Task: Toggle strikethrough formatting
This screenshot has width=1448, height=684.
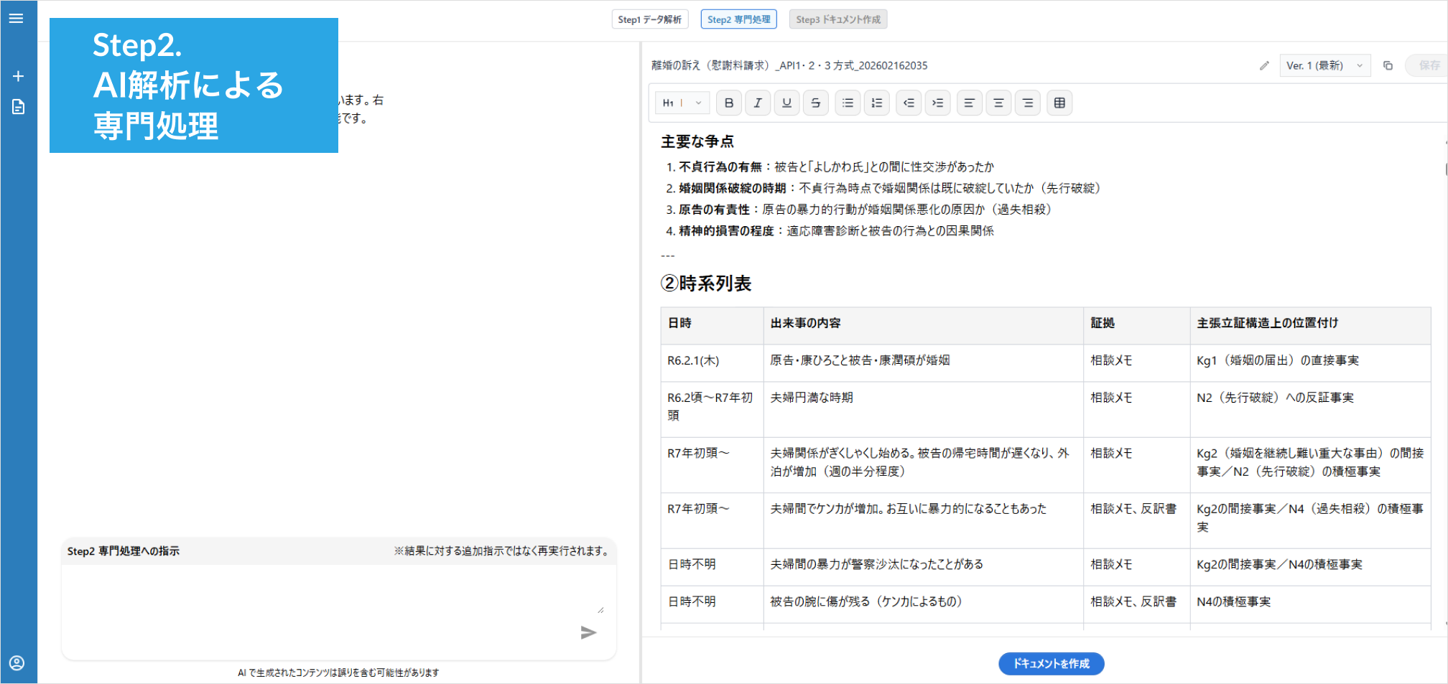Action: [815, 103]
